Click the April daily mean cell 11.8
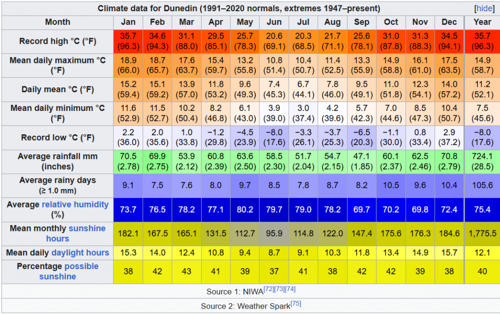Image resolution: width=500 pixels, height=314 pixels. click(x=215, y=89)
